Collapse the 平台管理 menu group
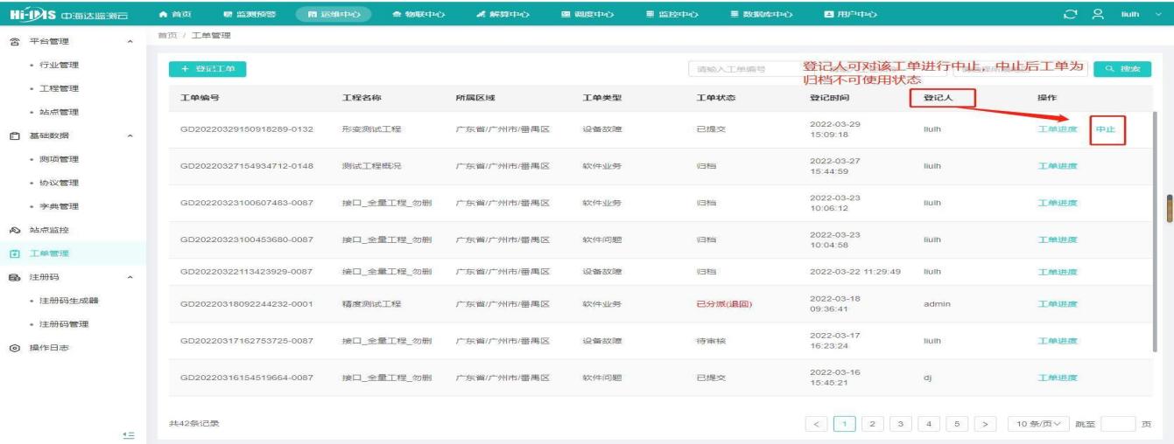This screenshot has width=1174, height=444. (x=130, y=41)
